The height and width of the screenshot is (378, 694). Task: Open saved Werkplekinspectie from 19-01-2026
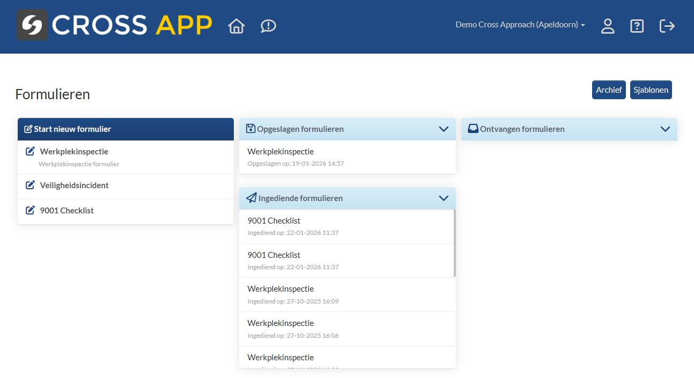(x=280, y=152)
